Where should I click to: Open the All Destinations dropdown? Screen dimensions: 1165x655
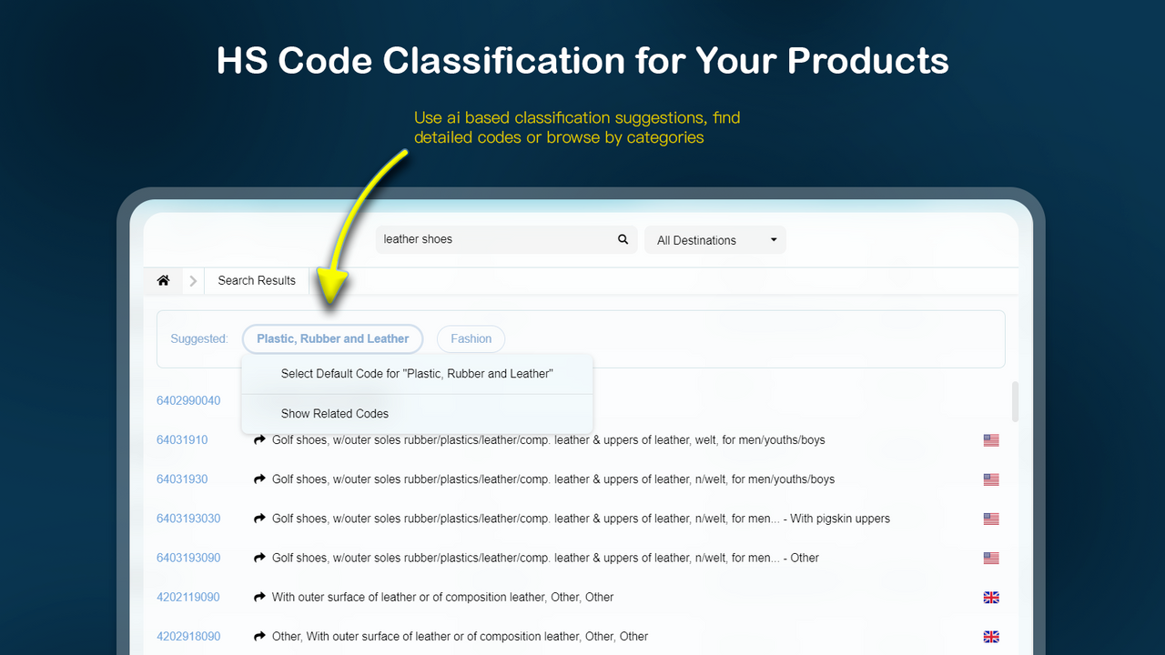[714, 239]
